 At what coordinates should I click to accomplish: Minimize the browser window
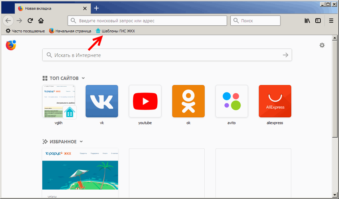(x=322, y=4)
